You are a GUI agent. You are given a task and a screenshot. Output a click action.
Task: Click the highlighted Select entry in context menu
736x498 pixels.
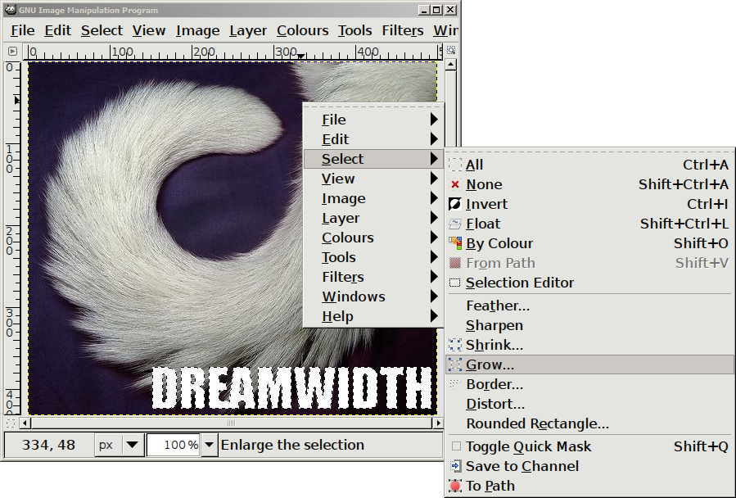tap(373, 159)
